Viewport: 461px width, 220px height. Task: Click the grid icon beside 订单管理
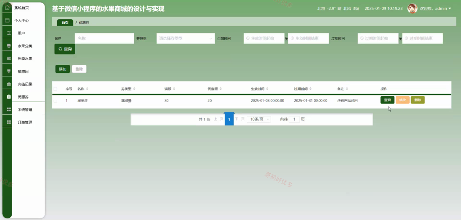click(x=9, y=122)
